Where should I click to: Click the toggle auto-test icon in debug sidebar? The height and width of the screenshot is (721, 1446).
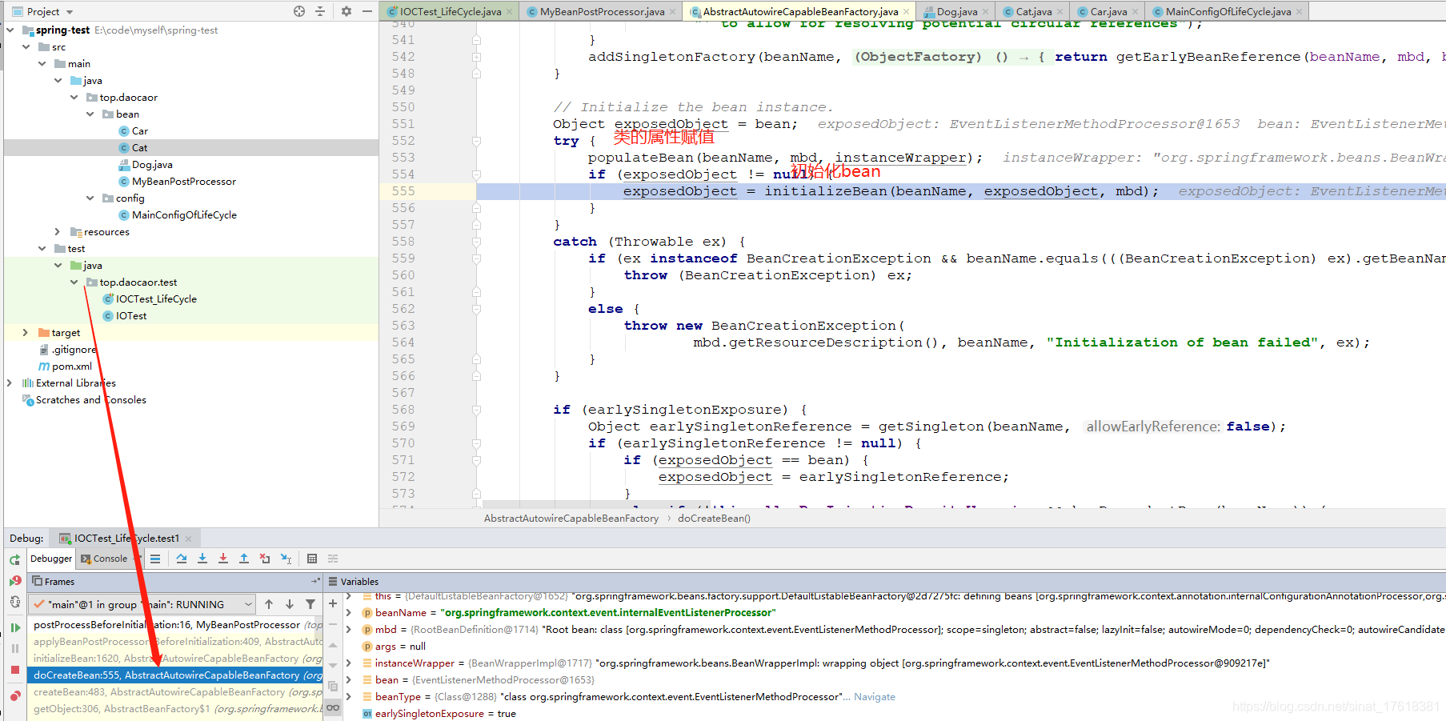pos(15,602)
